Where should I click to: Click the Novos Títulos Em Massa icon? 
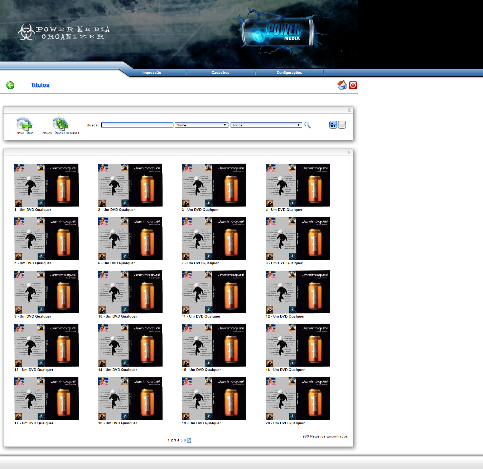(x=61, y=124)
